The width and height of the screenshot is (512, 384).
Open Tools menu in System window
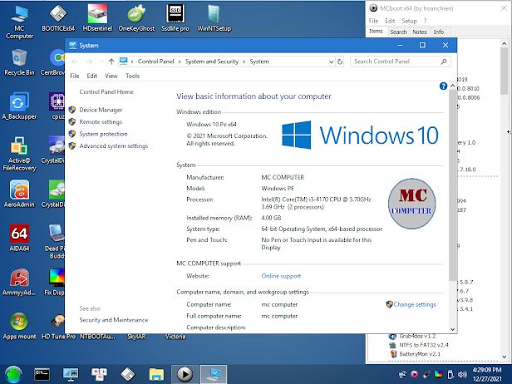pyautogui.click(x=132, y=76)
